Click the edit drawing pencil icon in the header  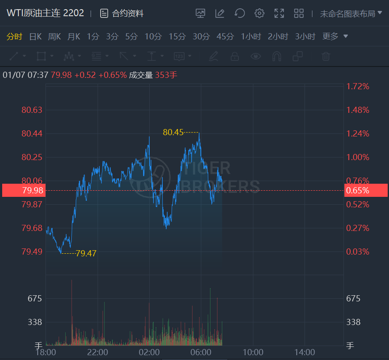tap(220, 14)
